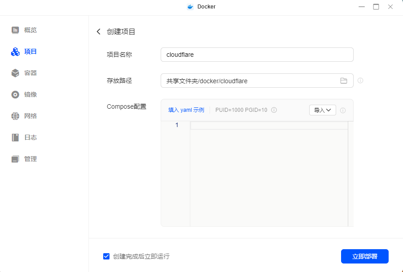Open the Logs (日志) notebook icon

[15, 137]
